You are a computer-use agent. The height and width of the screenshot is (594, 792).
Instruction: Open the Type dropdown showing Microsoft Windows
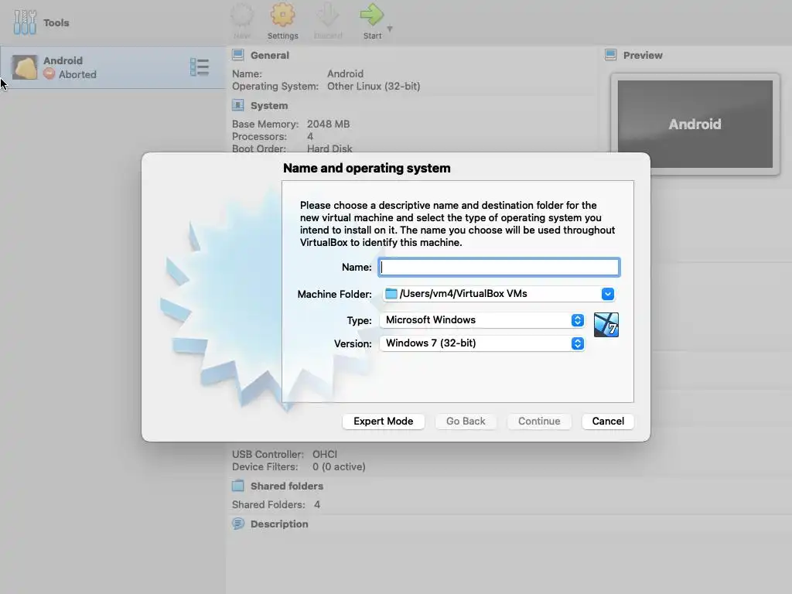click(x=482, y=320)
